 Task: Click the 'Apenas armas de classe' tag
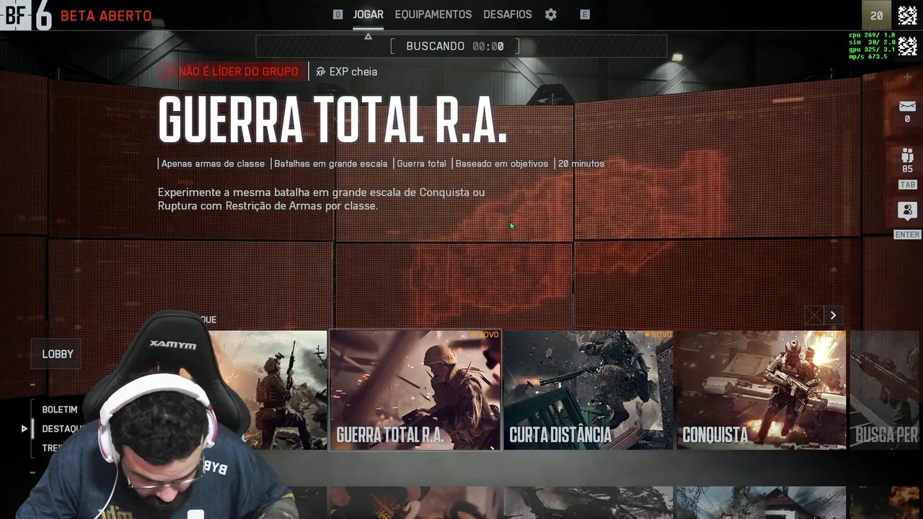point(213,164)
